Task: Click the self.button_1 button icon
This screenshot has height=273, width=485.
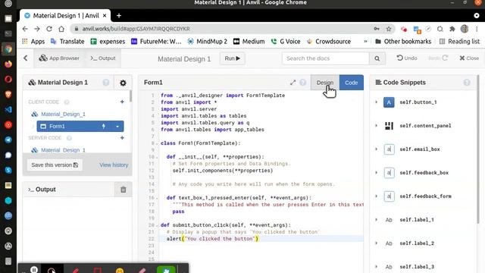Action: (x=389, y=102)
